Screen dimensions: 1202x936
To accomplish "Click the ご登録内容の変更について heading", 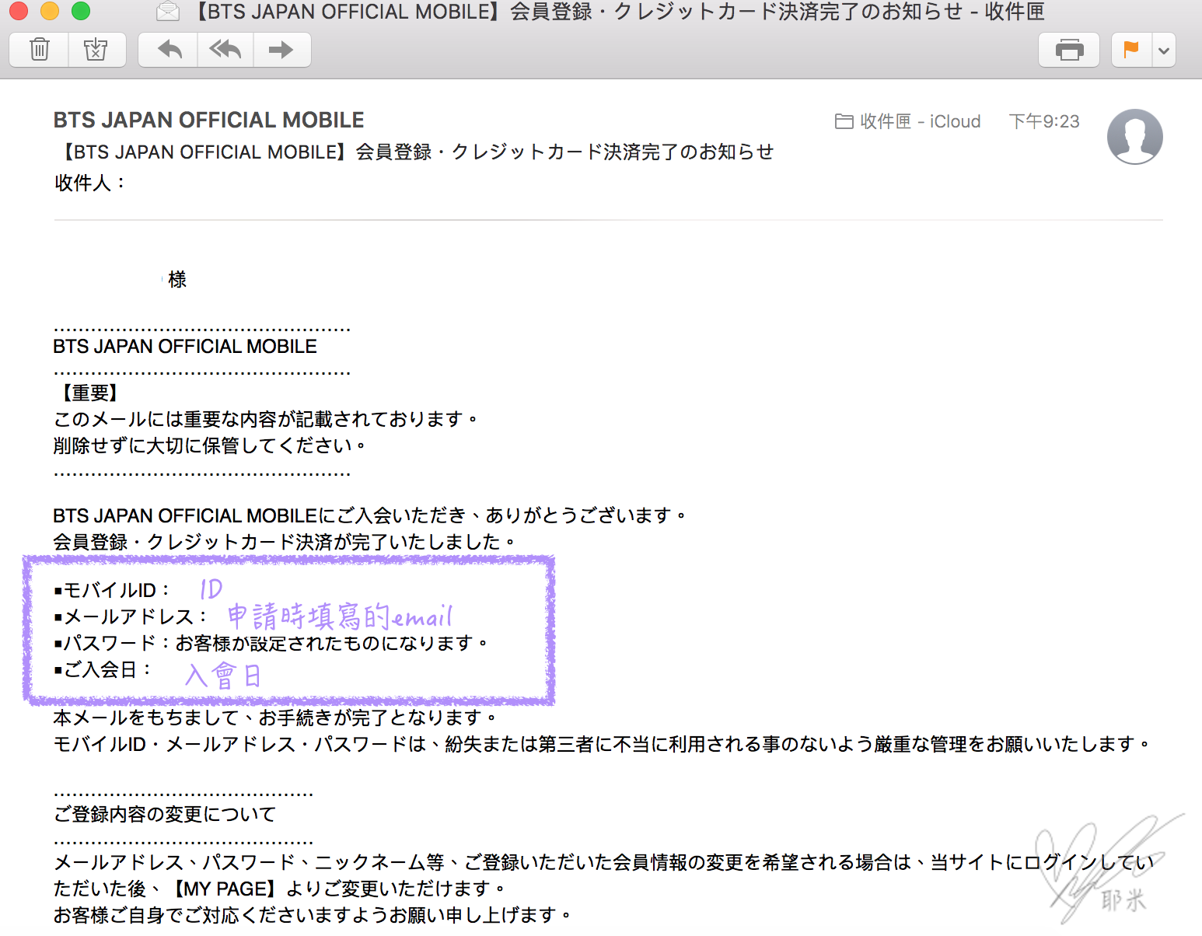I will point(165,814).
